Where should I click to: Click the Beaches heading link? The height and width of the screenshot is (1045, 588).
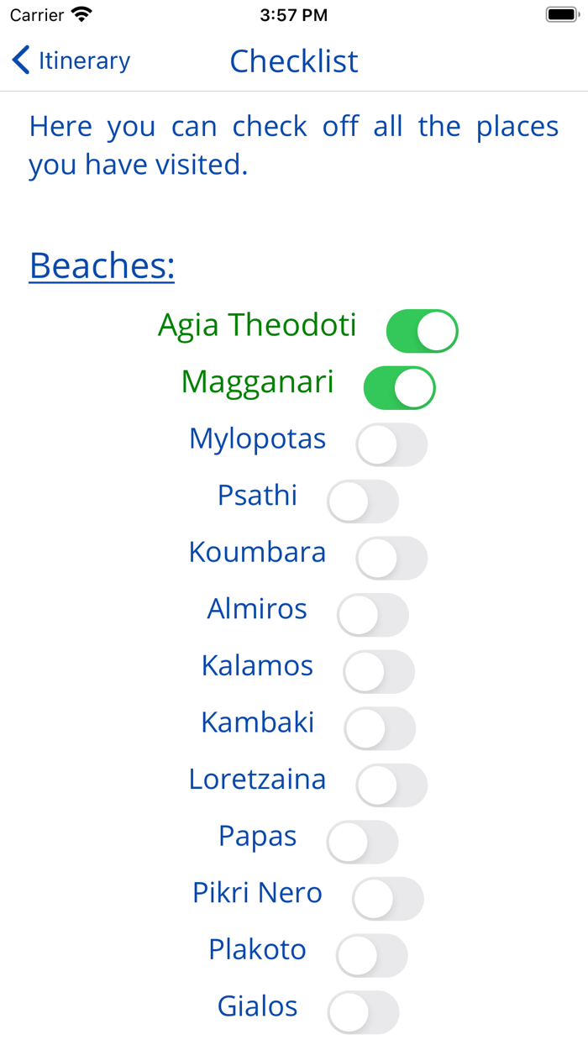click(101, 265)
